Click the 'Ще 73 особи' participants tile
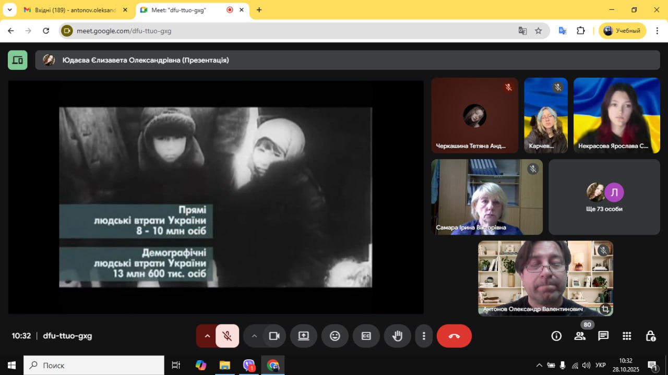Viewport: 668px width, 375px height. [x=604, y=197]
